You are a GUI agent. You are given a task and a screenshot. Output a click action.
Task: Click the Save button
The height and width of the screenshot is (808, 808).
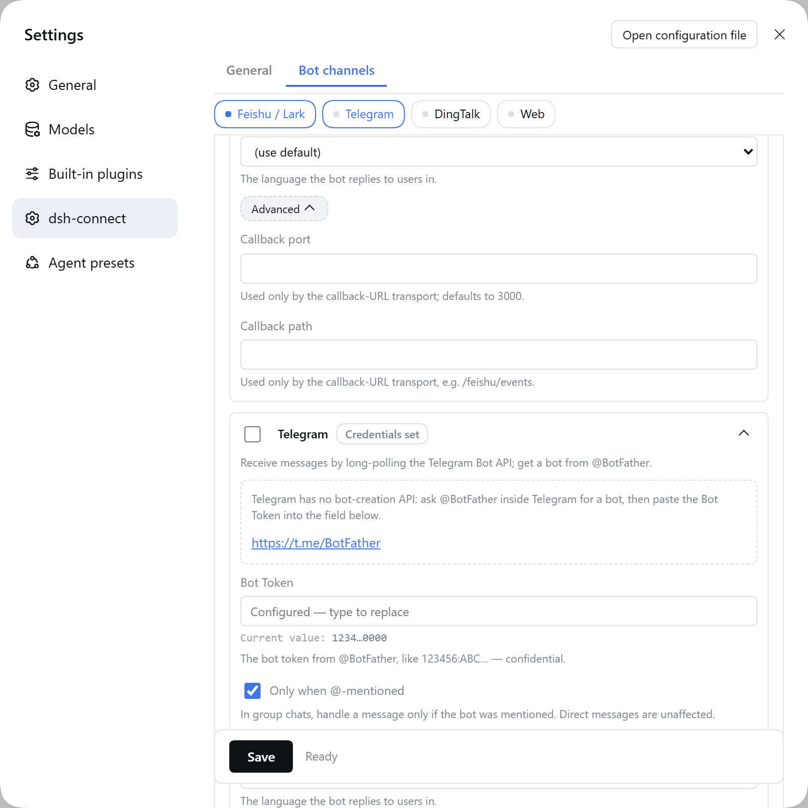[261, 756]
